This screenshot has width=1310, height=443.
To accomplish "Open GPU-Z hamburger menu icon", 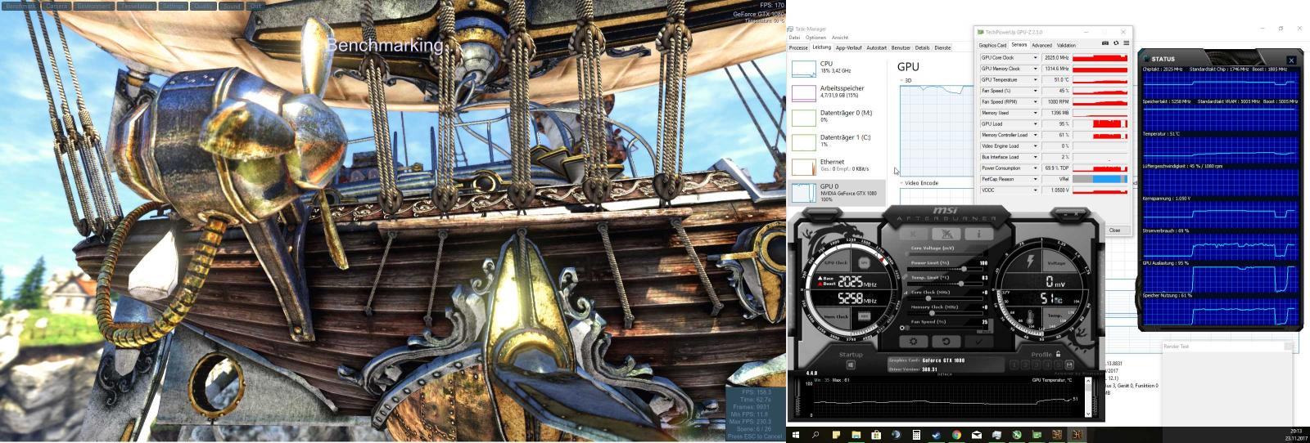I will [1126, 43].
